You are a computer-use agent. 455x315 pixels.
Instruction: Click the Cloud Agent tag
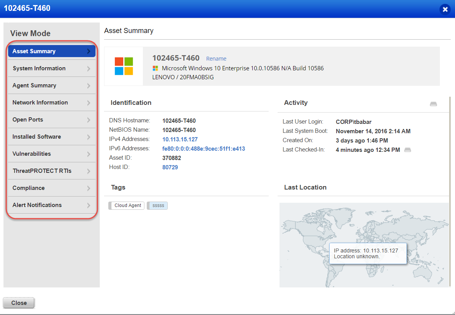pyautogui.click(x=128, y=205)
